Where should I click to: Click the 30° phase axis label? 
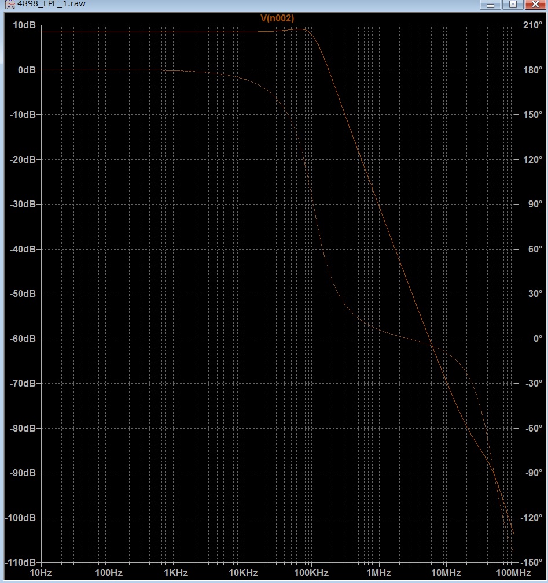point(535,294)
